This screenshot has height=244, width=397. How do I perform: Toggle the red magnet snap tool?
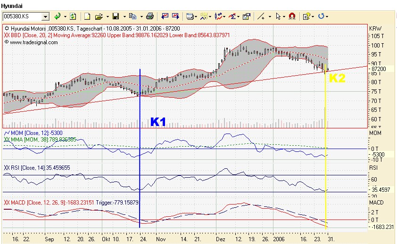click(292, 16)
